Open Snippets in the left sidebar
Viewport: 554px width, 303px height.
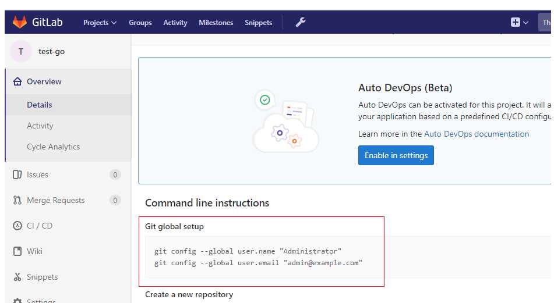[43, 277]
